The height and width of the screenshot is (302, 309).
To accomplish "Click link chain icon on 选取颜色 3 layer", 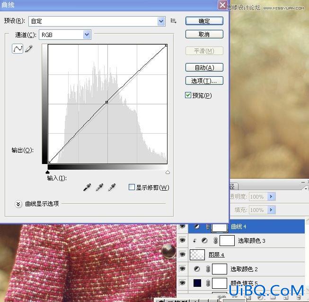I will tap(216, 240).
